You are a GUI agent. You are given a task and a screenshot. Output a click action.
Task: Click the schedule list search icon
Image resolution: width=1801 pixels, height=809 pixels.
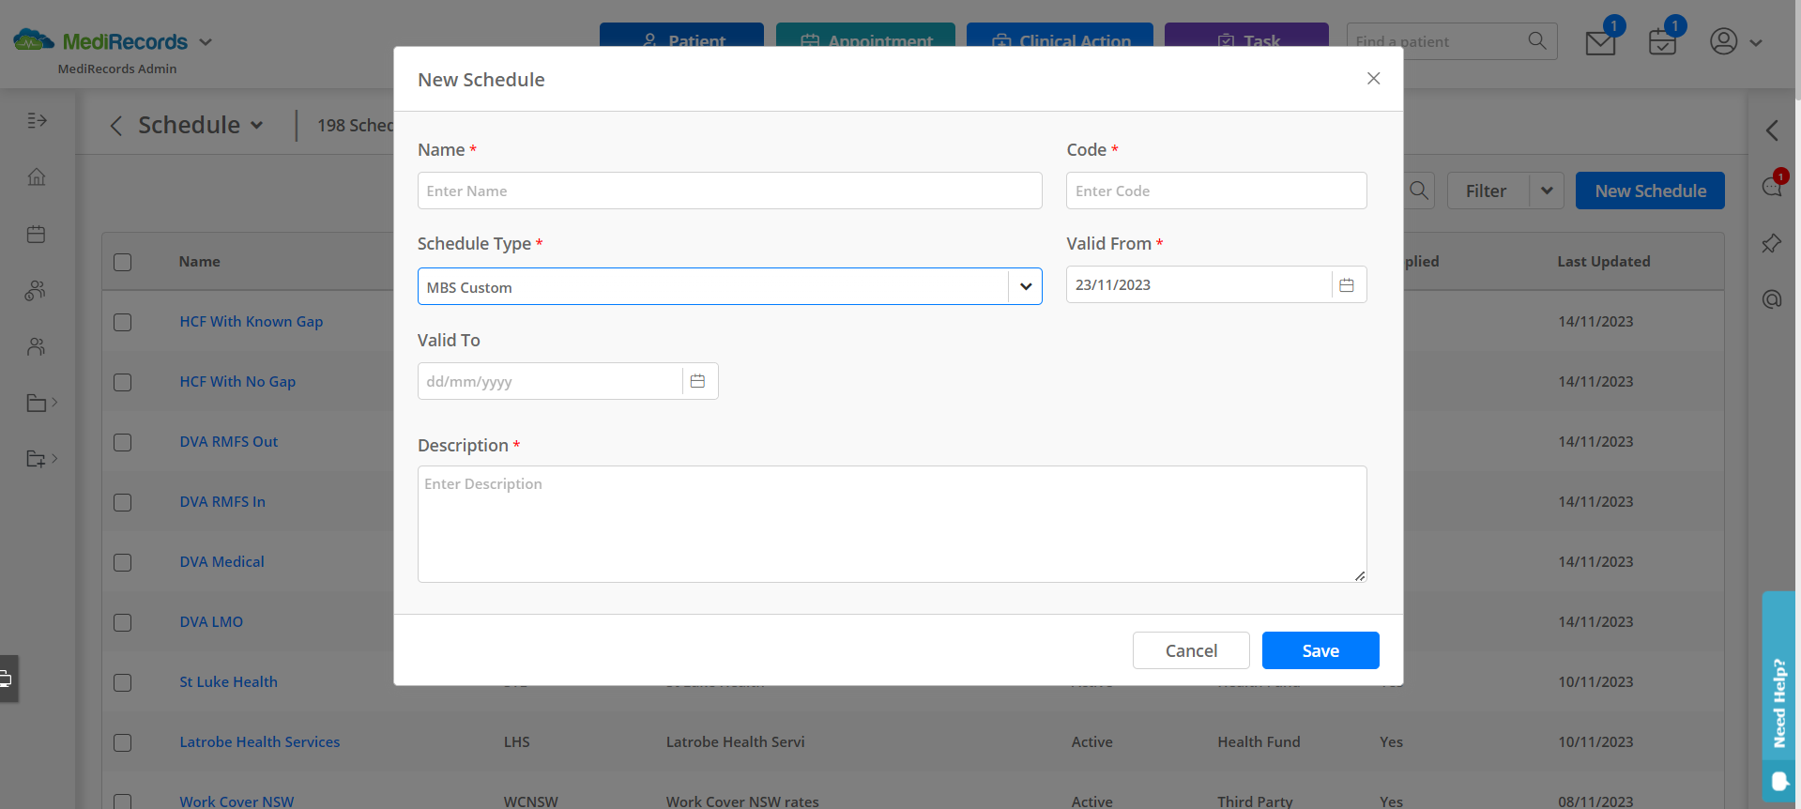tap(1419, 191)
